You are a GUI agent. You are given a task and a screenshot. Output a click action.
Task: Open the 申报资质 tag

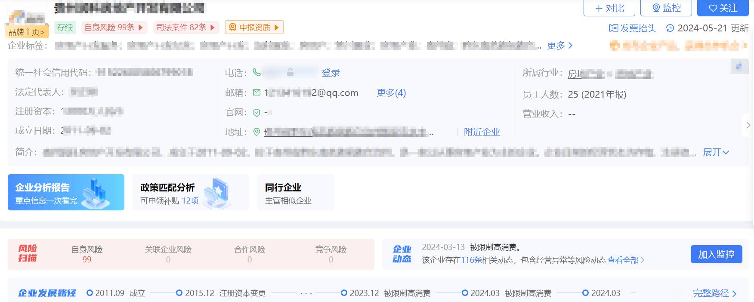tap(254, 28)
